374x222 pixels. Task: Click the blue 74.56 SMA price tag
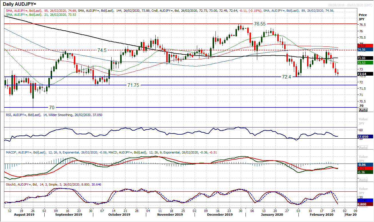click(x=365, y=49)
